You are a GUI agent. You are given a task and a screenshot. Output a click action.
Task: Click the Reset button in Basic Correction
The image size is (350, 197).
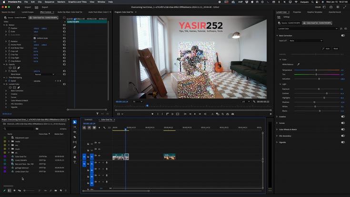click(336, 49)
